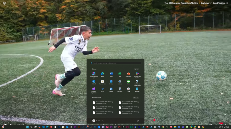
Task: Open the Settings pinned app
Action: pos(120,82)
